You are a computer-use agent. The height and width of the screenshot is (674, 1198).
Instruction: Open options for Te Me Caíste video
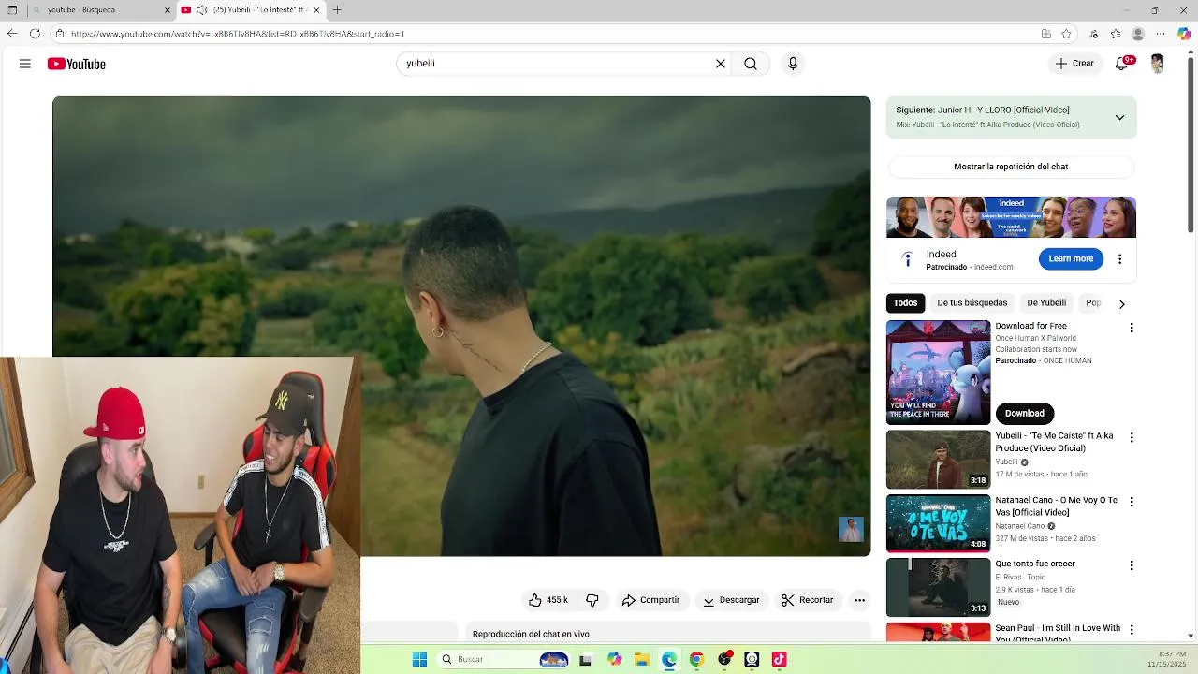(1131, 438)
